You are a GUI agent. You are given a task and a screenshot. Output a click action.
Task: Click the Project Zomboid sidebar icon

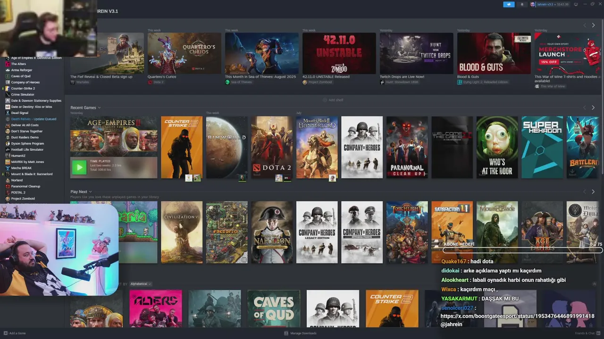click(x=8, y=199)
